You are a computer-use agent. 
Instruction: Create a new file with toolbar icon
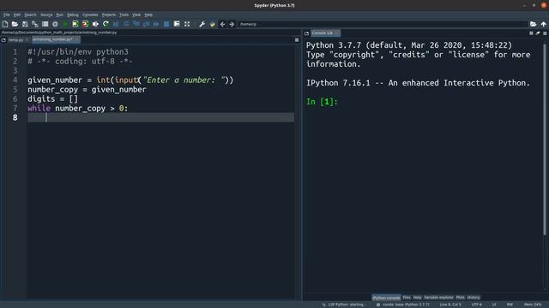[5, 24]
